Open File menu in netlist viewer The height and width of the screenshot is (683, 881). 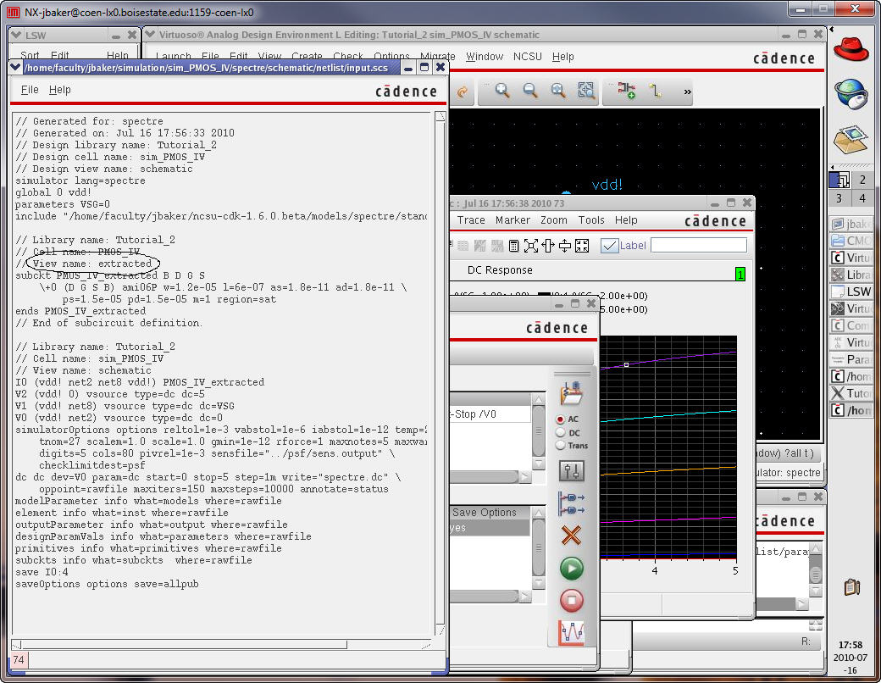[x=30, y=90]
